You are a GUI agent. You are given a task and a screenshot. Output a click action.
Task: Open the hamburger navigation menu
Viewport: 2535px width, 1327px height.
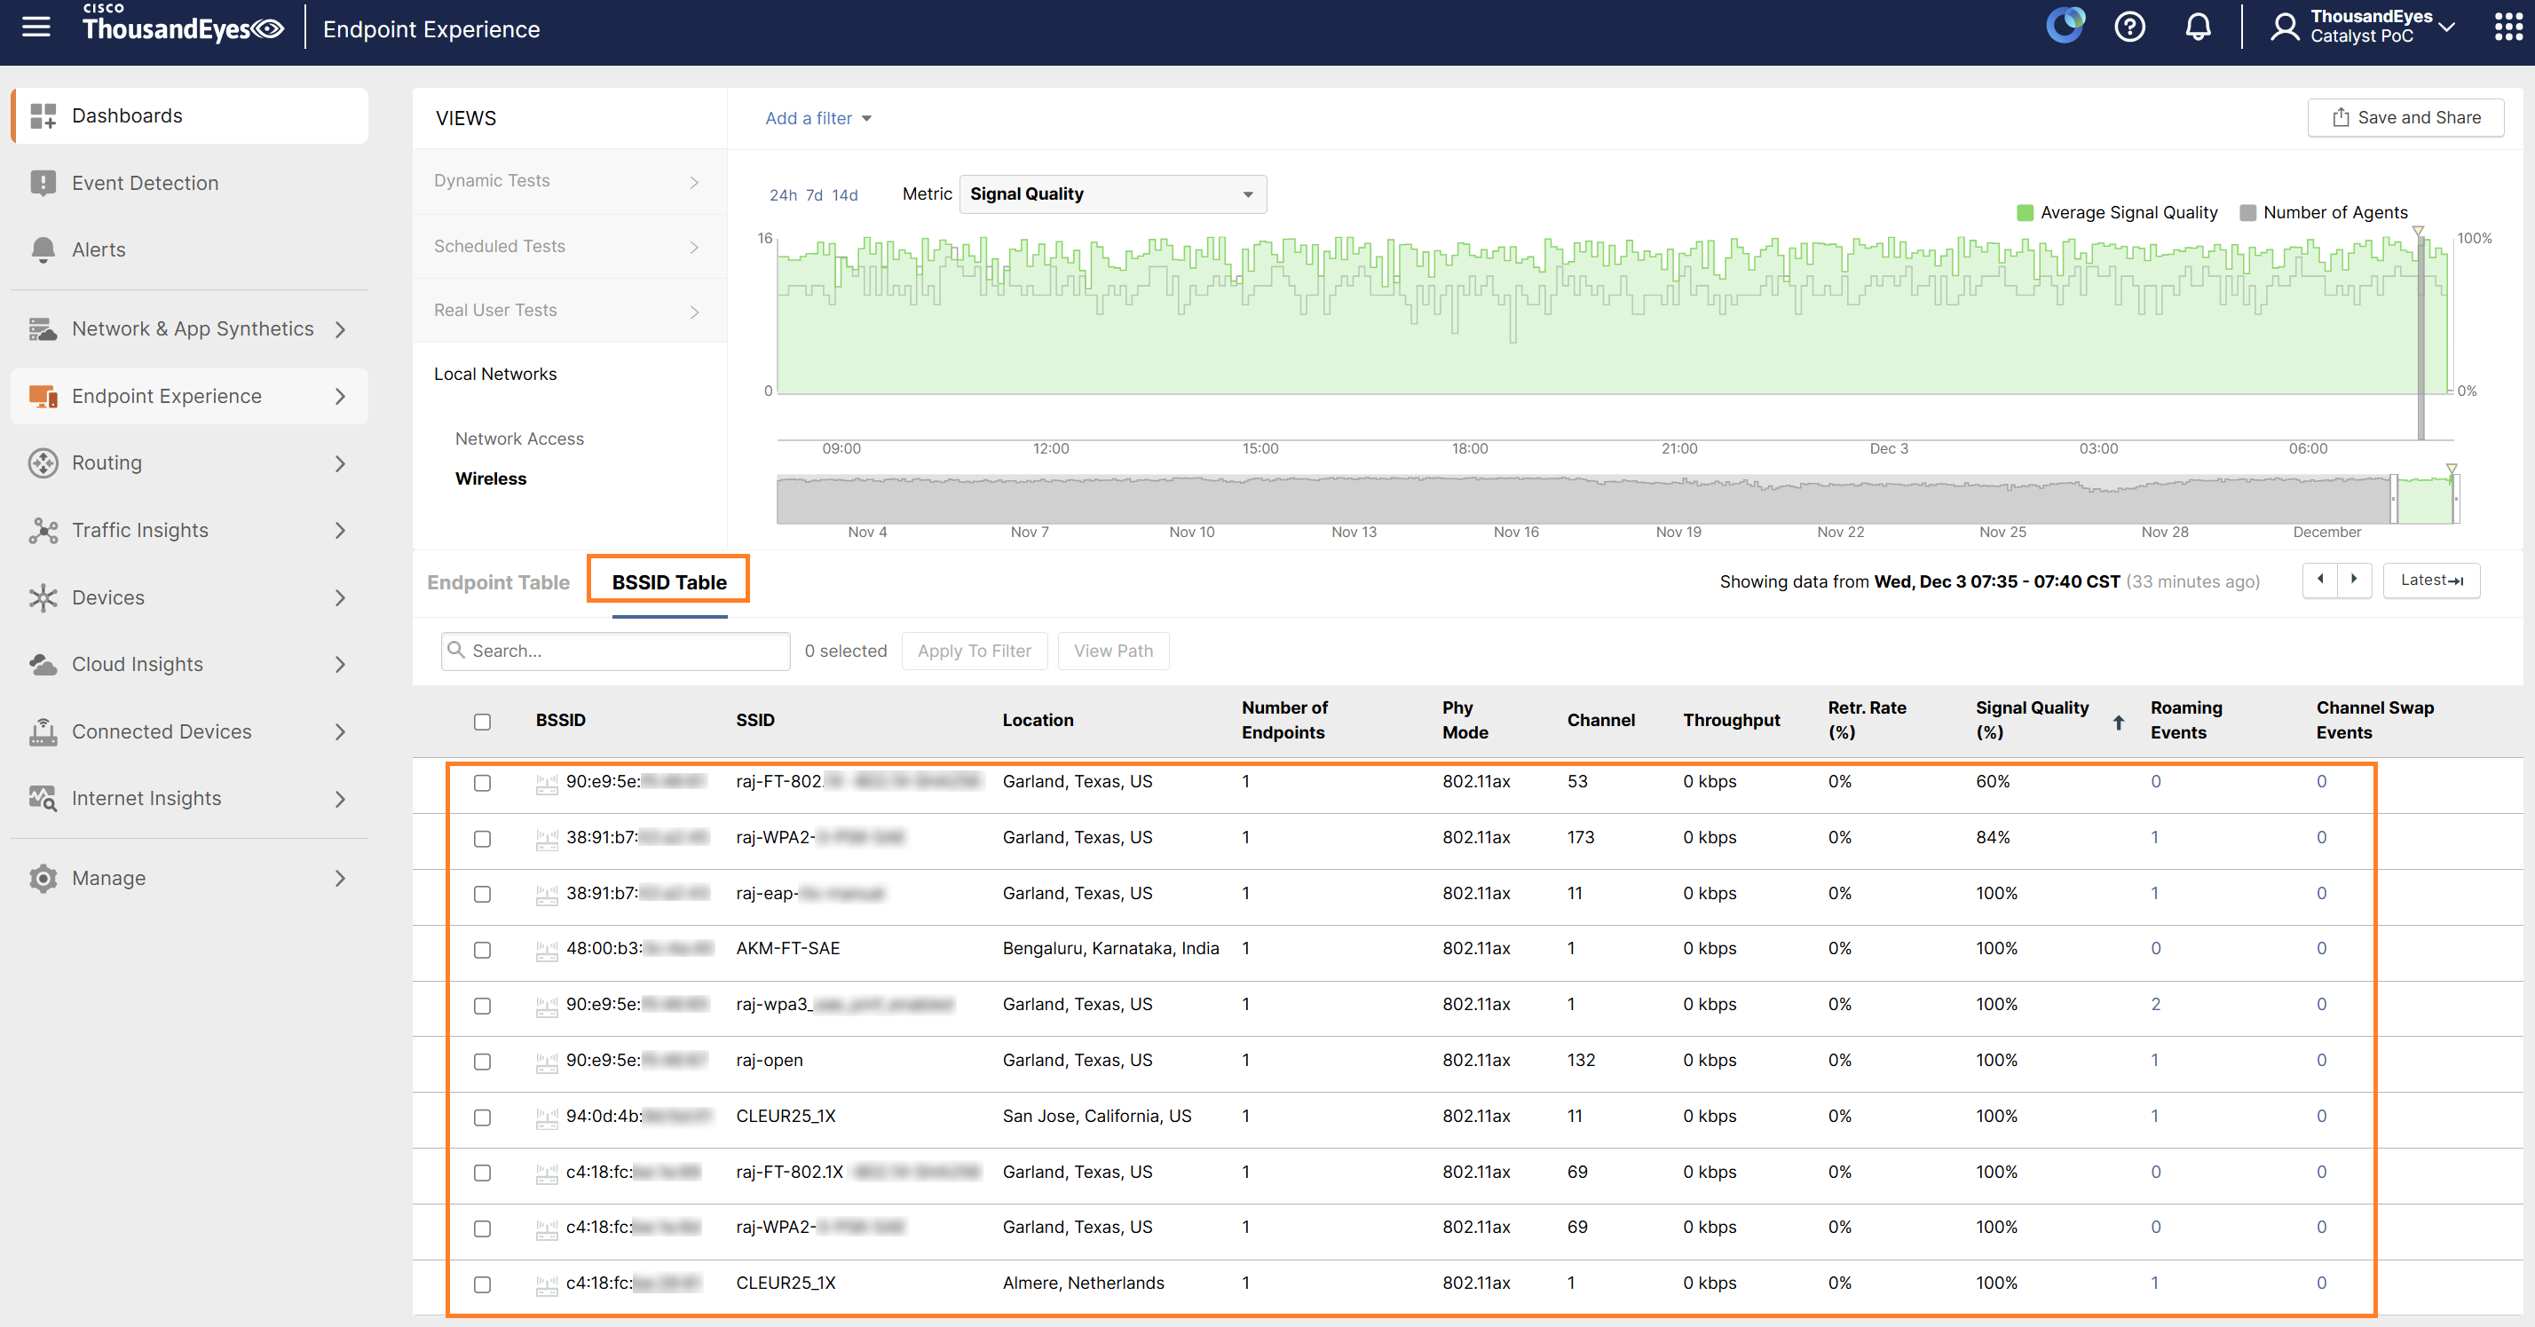(x=36, y=27)
